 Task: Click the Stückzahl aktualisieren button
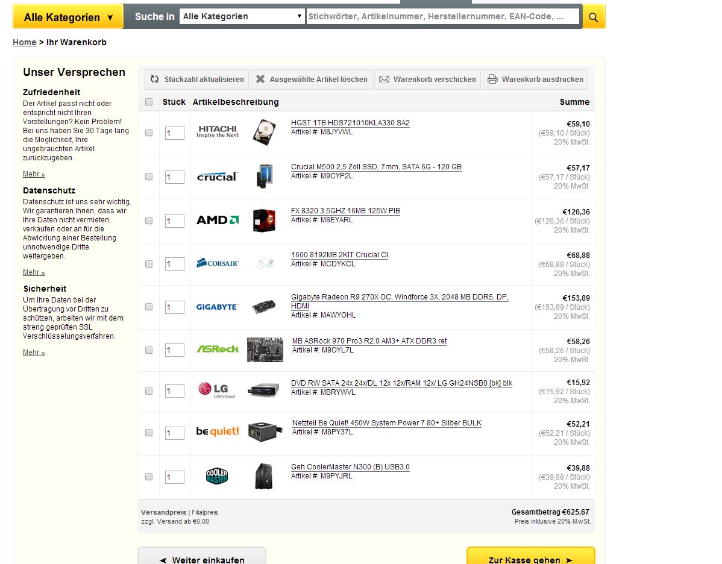pyautogui.click(x=197, y=79)
